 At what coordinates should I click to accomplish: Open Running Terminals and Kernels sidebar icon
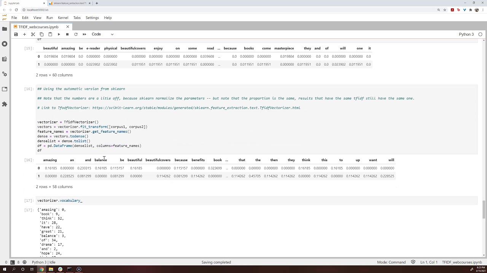5,44
